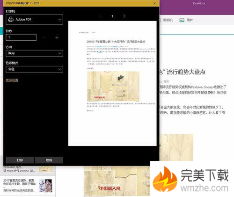
Task: Decrease copies with the minus button
Action: pyautogui.click(x=44, y=37)
